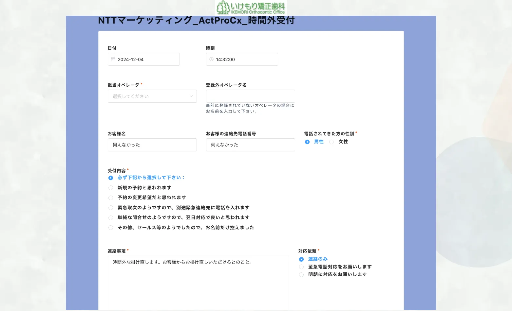Click the 日付 input showing 2024-12-04
Screen dimensions: 512x311
[144, 59]
